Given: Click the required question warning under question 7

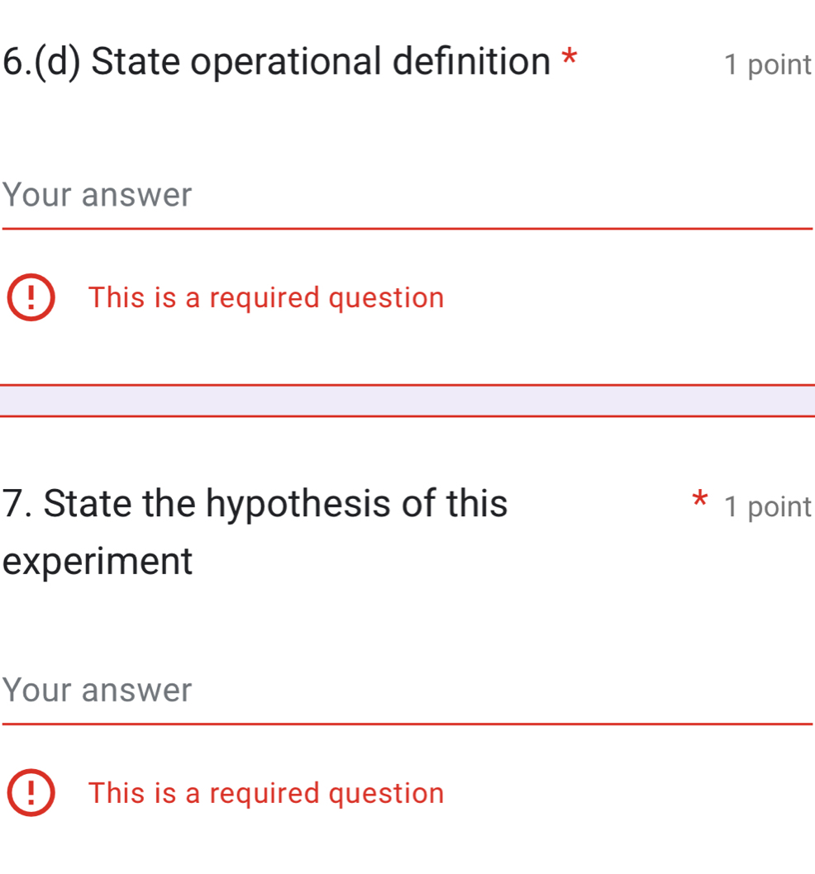Looking at the screenshot, I should coord(266,793).
